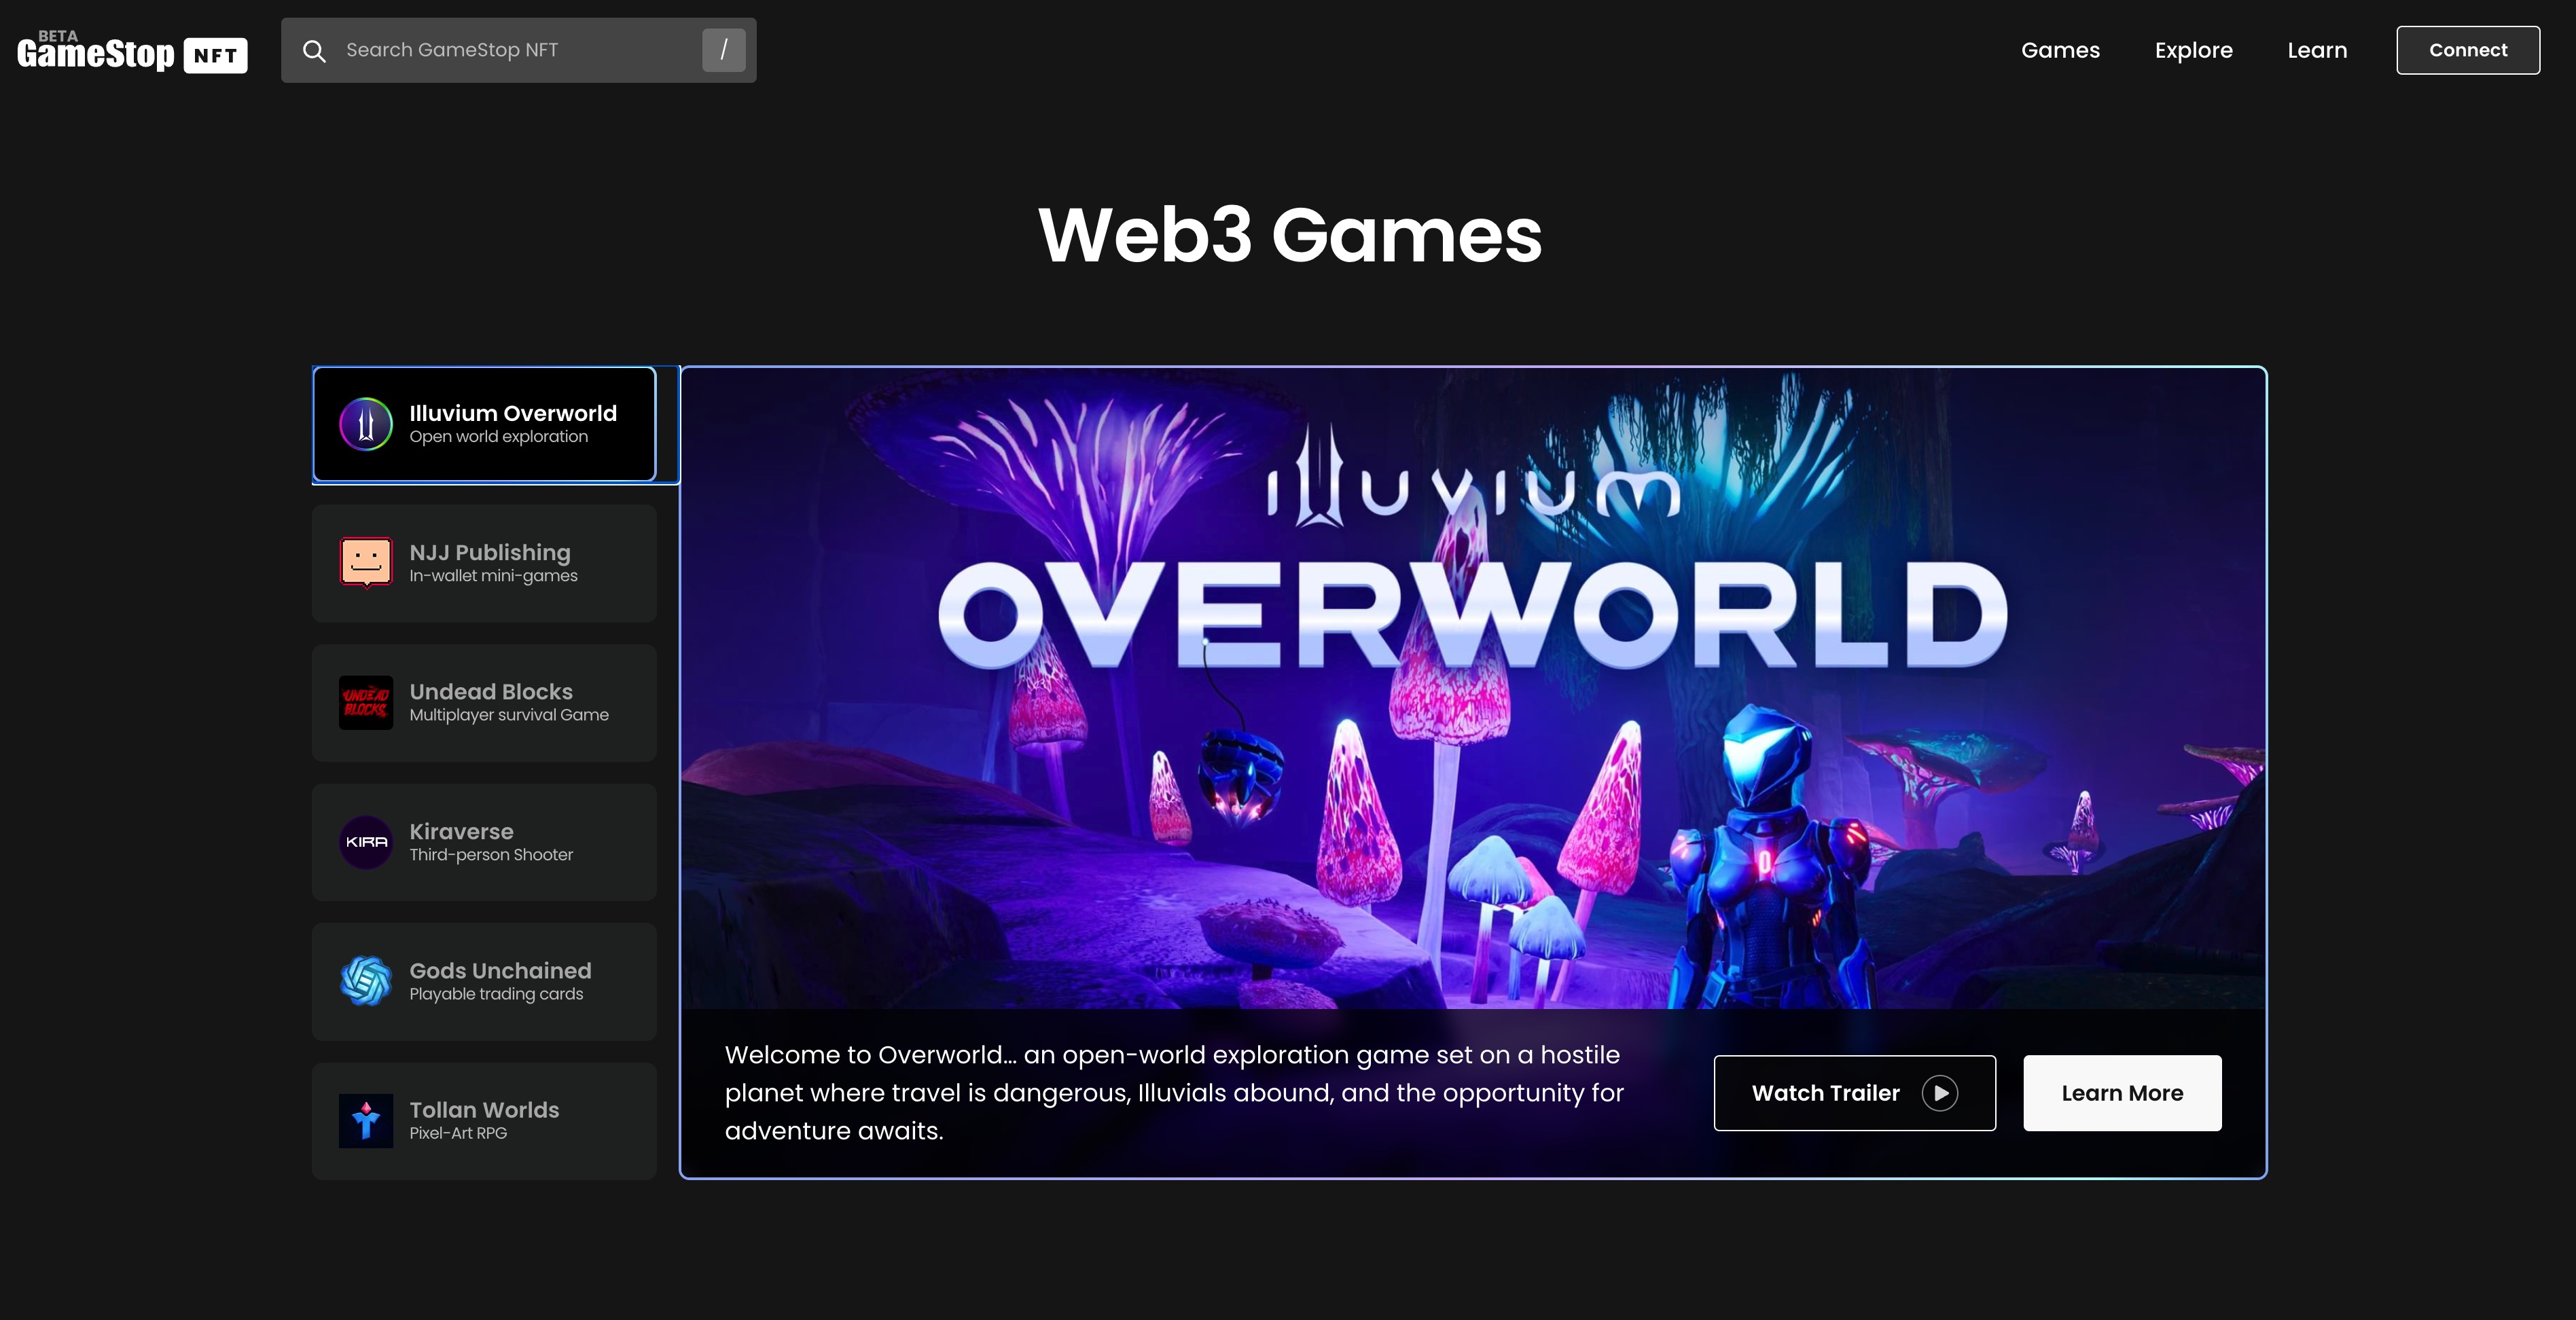
Task: Open the Learn nav menu
Action: [2317, 50]
